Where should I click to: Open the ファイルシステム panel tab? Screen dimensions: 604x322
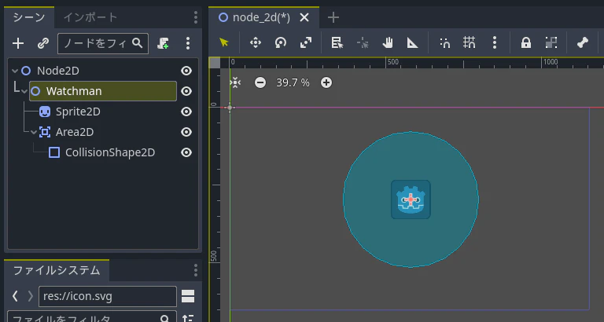(57, 270)
